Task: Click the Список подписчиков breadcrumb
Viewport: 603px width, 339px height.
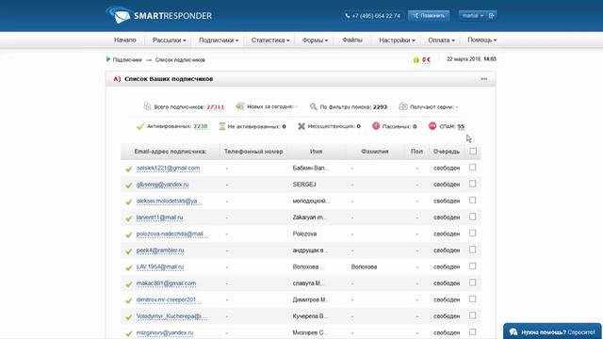Action: pyautogui.click(x=180, y=60)
